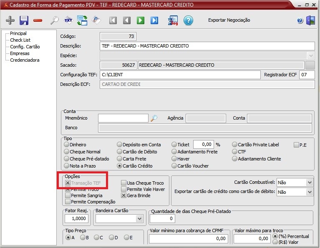Open the Bandeira Cartão dropdown
Image resolution: width=320 pixels, height=248 pixels.
[x=139, y=218]
